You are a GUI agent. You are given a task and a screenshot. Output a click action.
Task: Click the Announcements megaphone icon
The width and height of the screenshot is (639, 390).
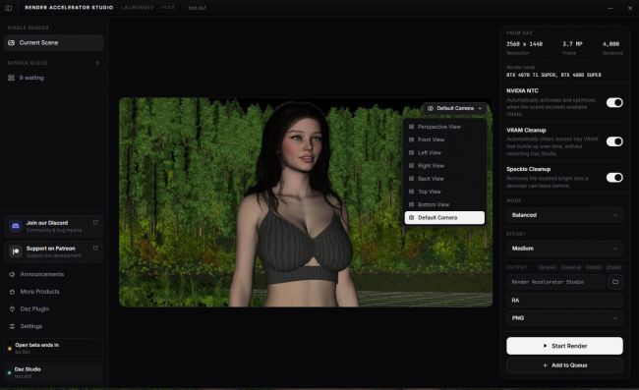click(12, 274)
